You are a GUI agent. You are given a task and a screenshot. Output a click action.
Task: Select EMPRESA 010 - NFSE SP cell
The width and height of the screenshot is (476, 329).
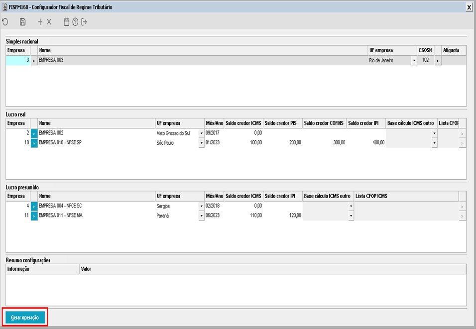point(97,143)
